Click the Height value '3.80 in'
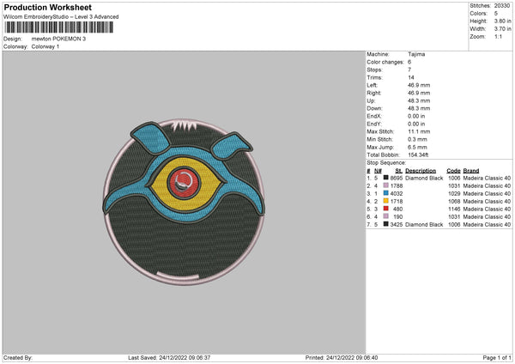Image resolution: width=515 pixels, height=364 pixels. (502, 21)
